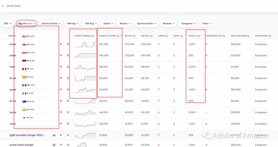The image size is (278, 147).
Task: Choose MX from the marketplace list
Action: (36, 85)
